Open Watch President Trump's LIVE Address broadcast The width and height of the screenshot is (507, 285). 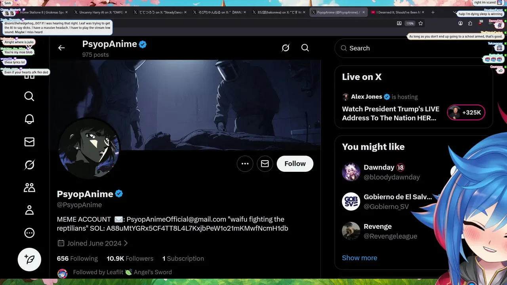[x=391, y=113]
